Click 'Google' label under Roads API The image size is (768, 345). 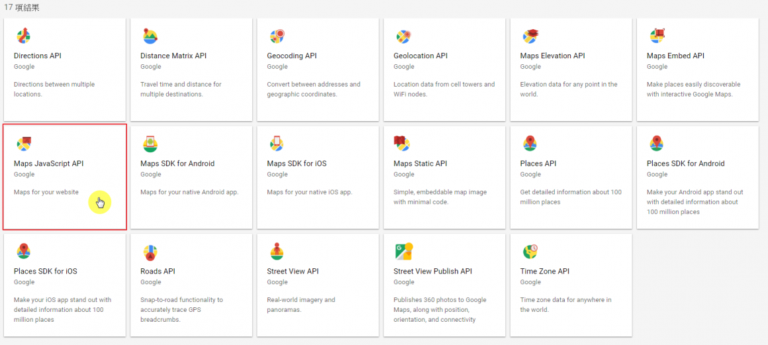click(x=150, y=282)
